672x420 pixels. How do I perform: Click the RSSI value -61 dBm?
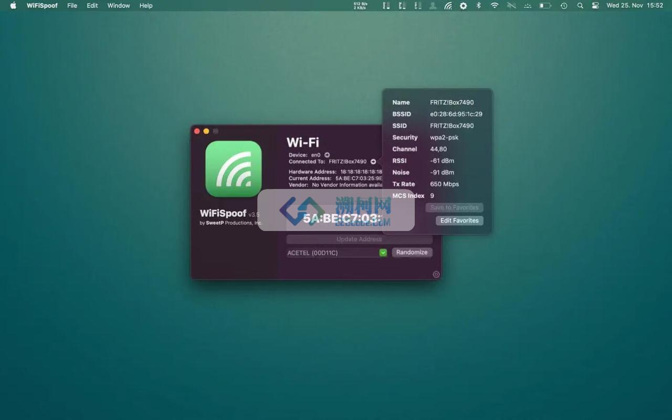(x=442, y=161)
